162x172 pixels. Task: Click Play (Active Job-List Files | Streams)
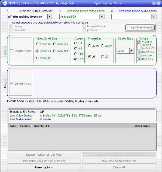coord(44,161)
